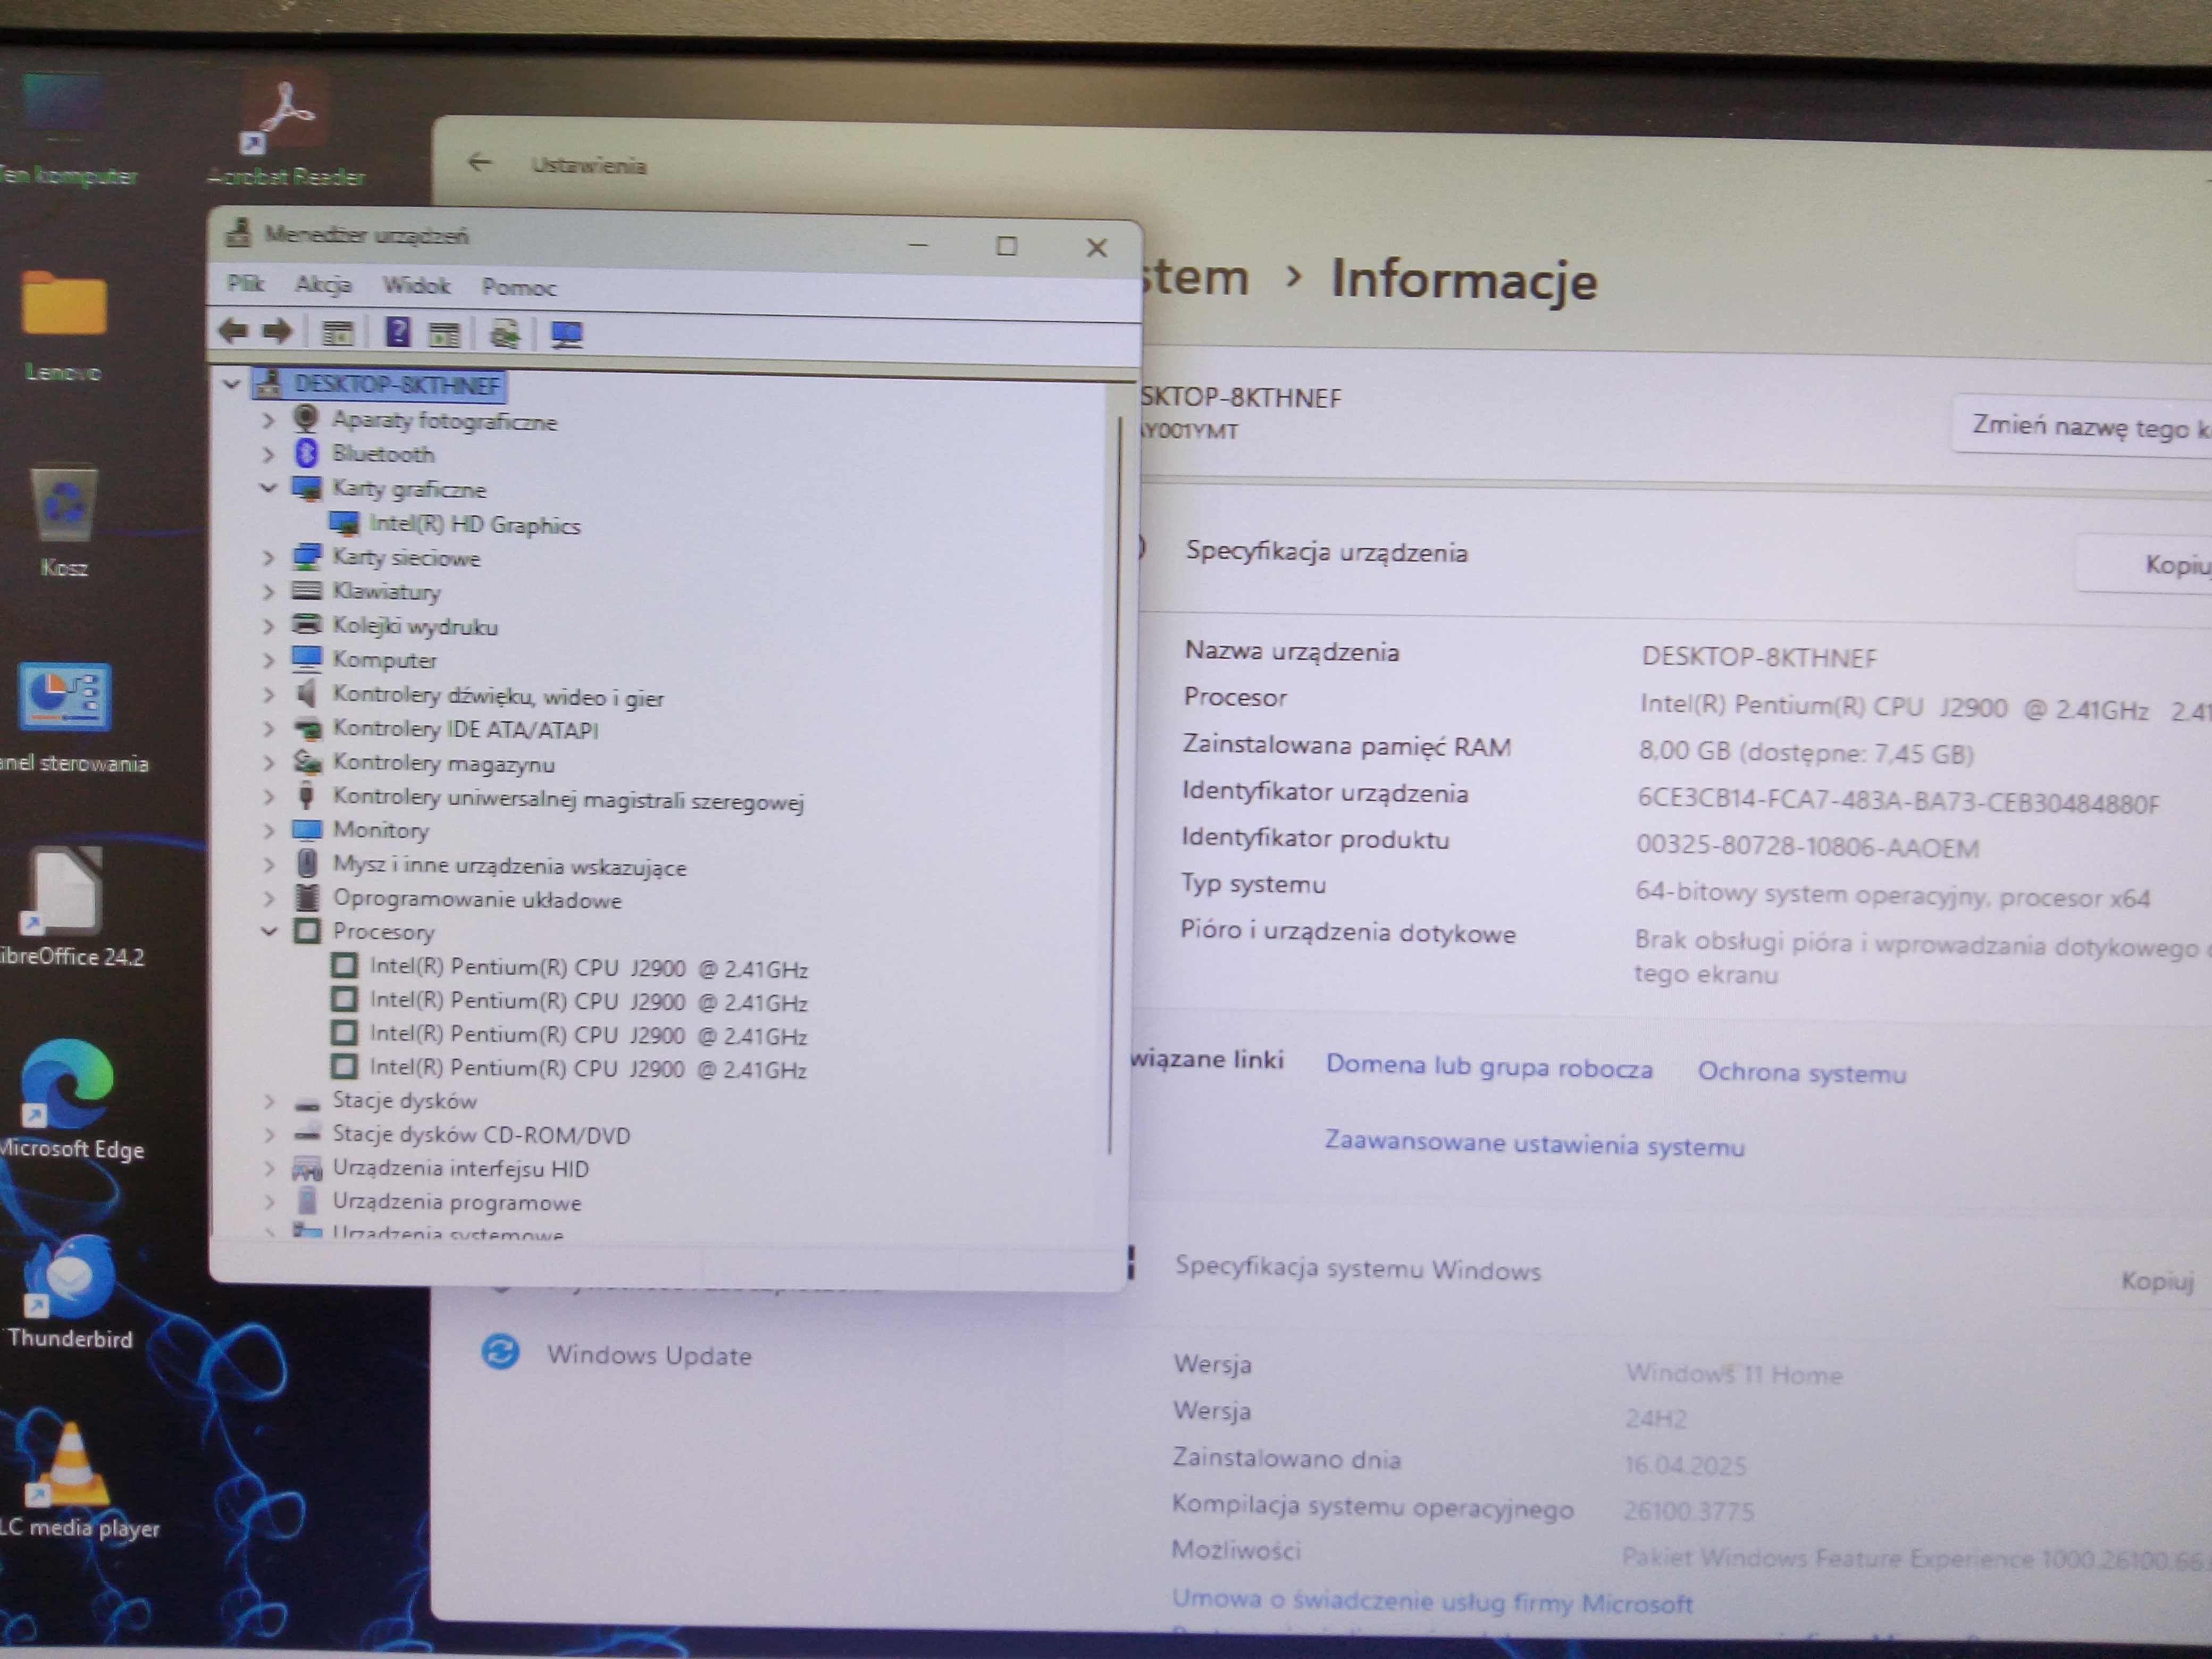
Task: Click Domena lub grupa robocza link
Action: tap(1489, 1067)
